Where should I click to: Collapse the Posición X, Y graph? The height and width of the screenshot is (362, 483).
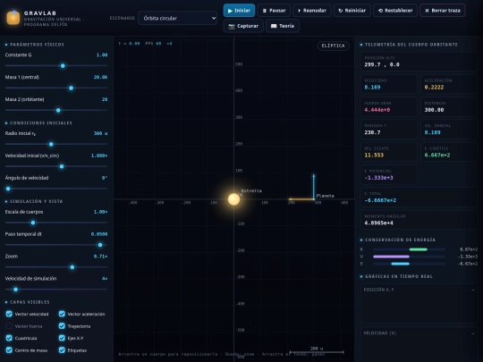click(473, 290)
